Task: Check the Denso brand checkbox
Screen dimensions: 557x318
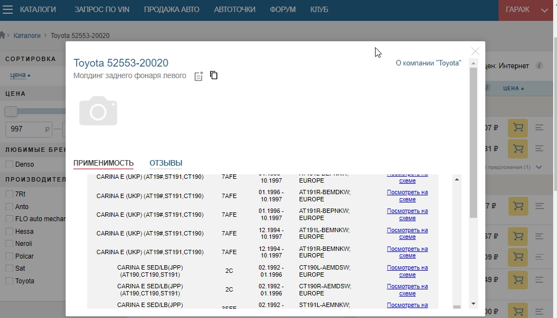Action: pyautogui.click(x=9, y=165)
